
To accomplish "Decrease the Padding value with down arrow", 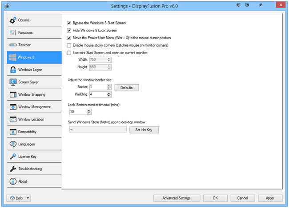I will pyautogui.click(x=109, y=96).
